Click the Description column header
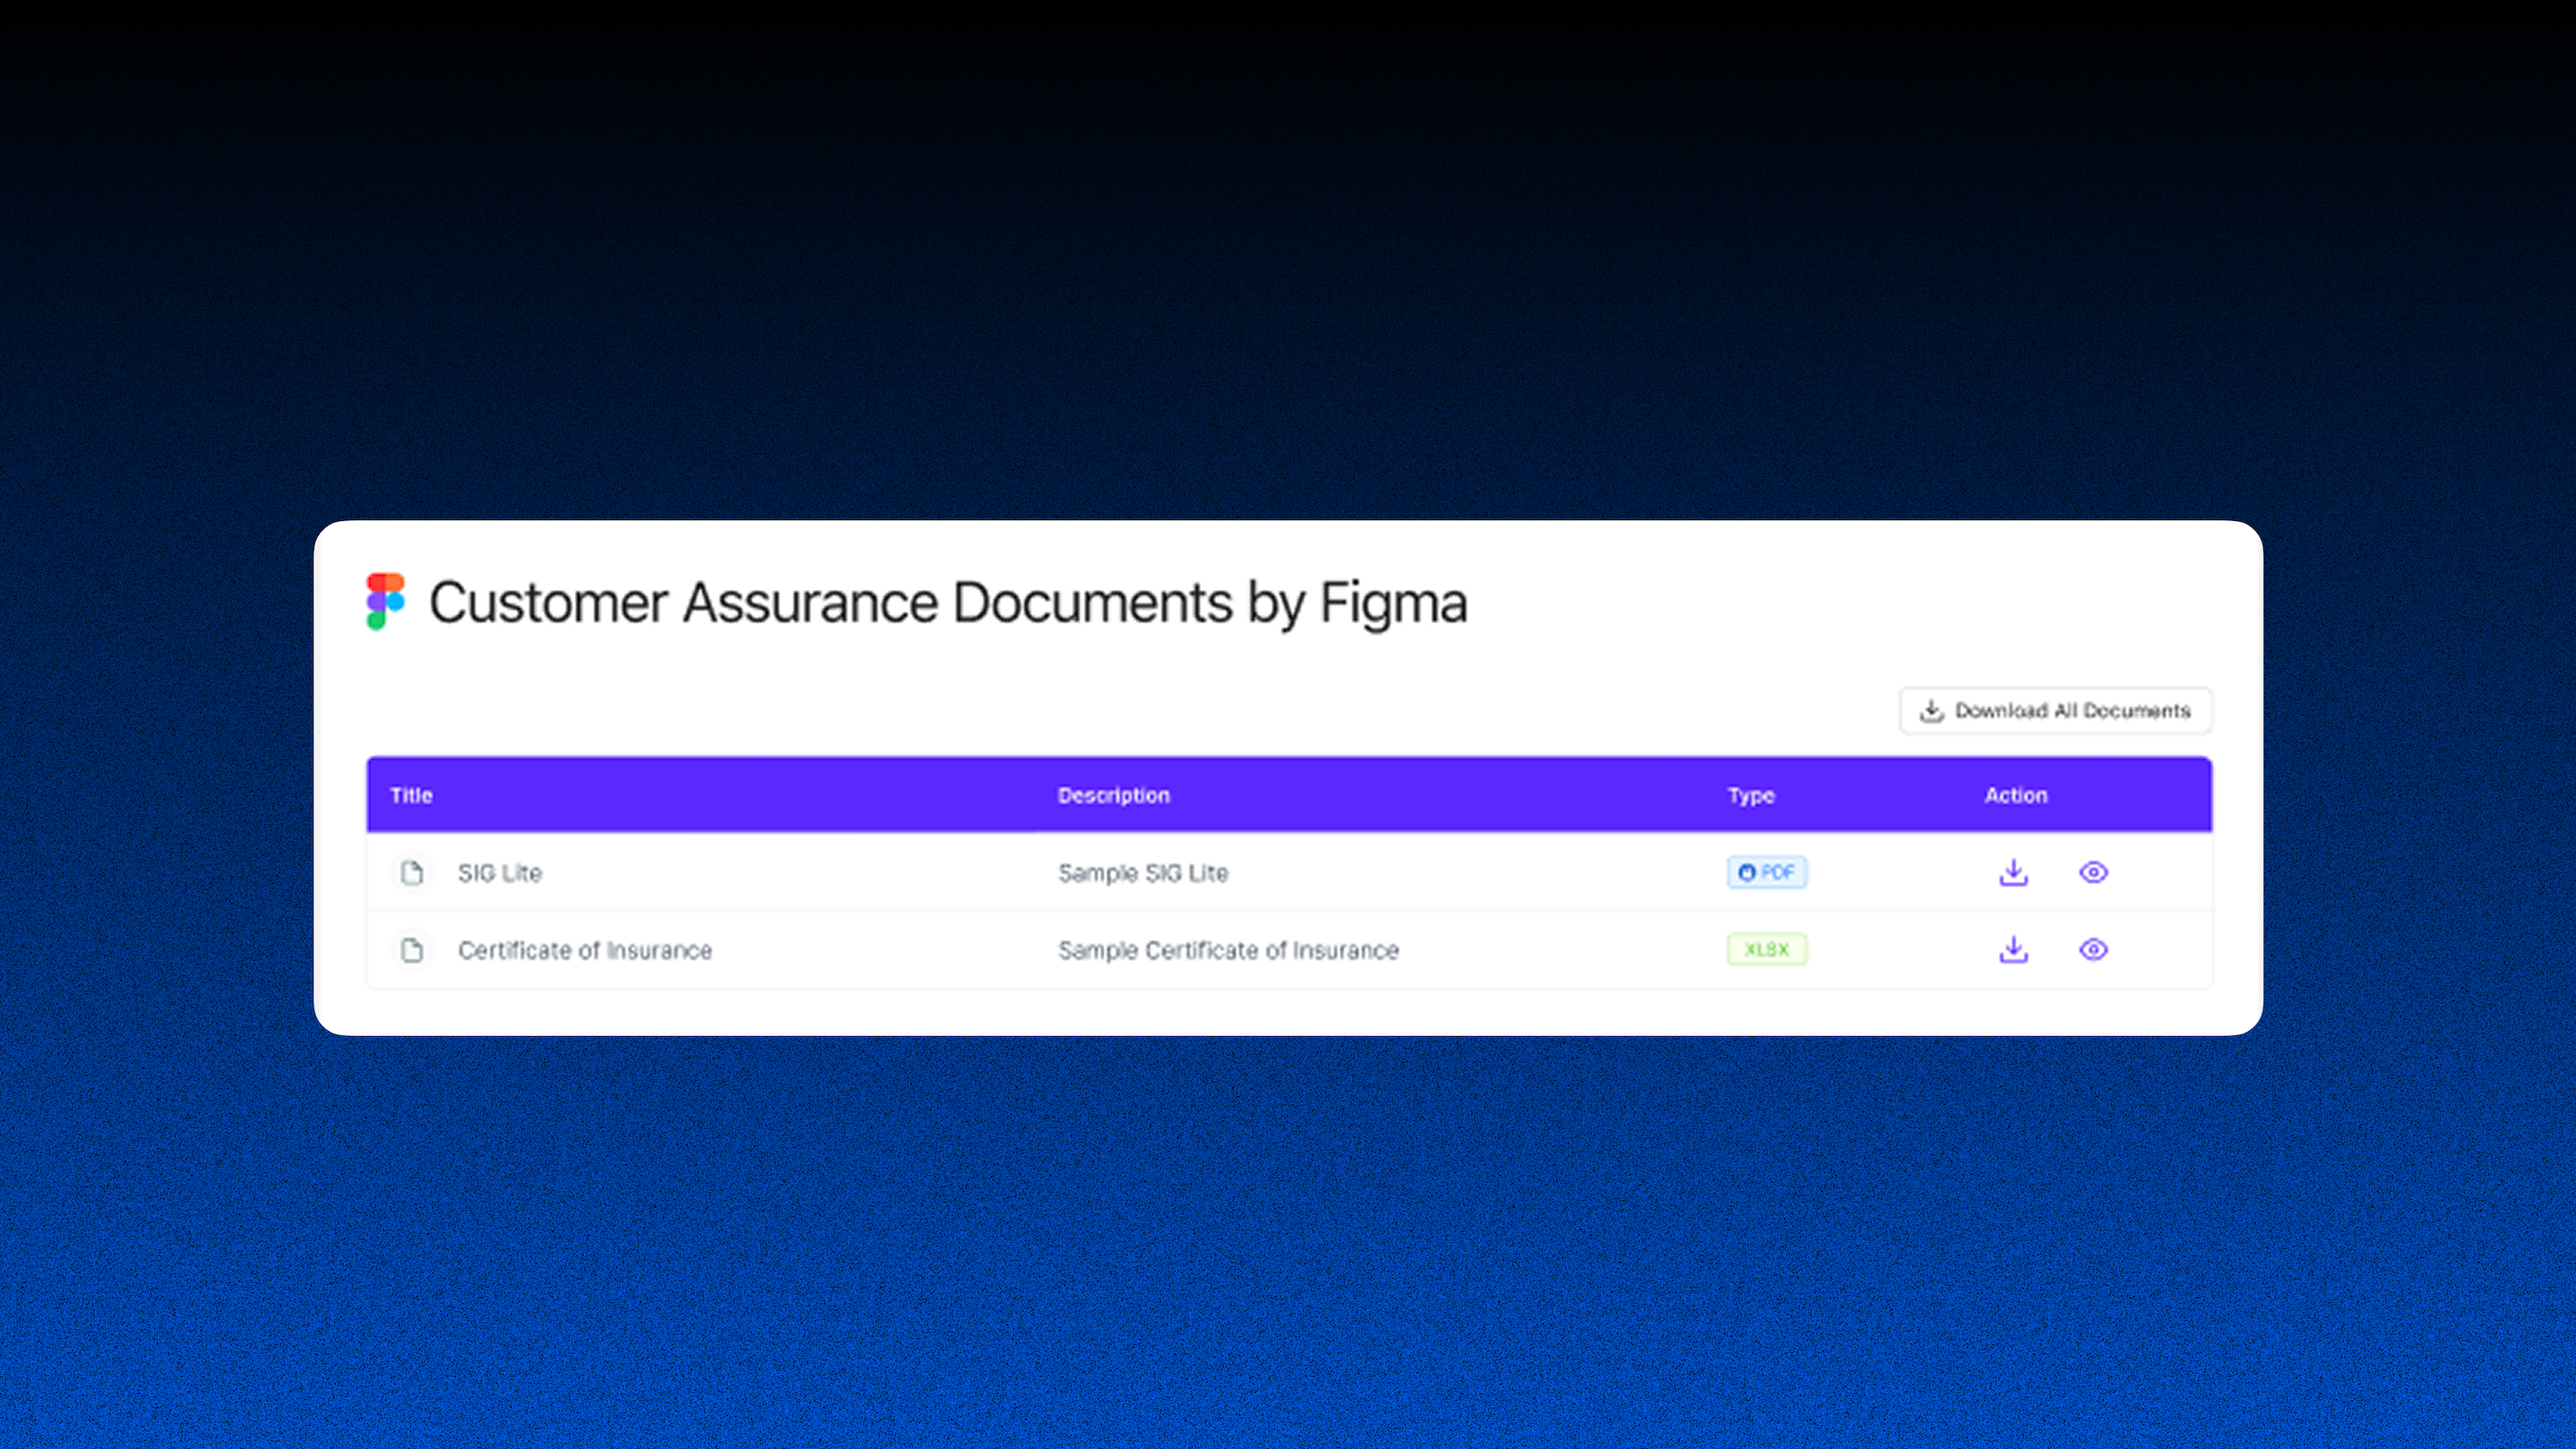 pos(1113,795)
